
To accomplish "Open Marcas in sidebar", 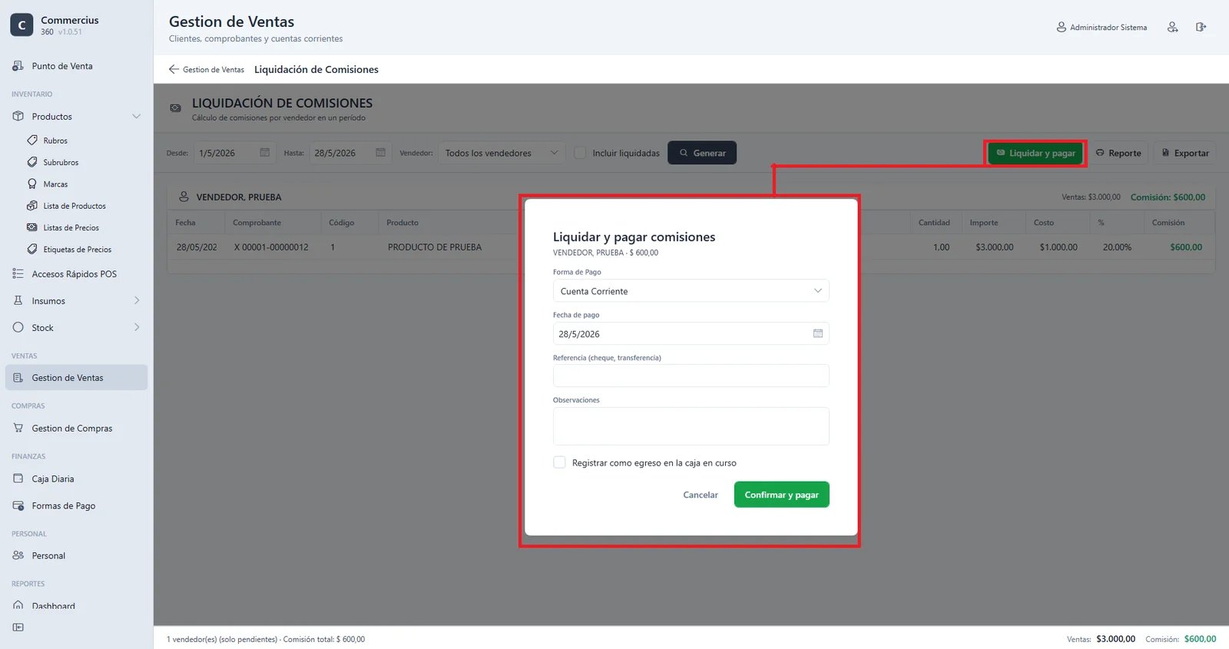I will tap(55, 184).
